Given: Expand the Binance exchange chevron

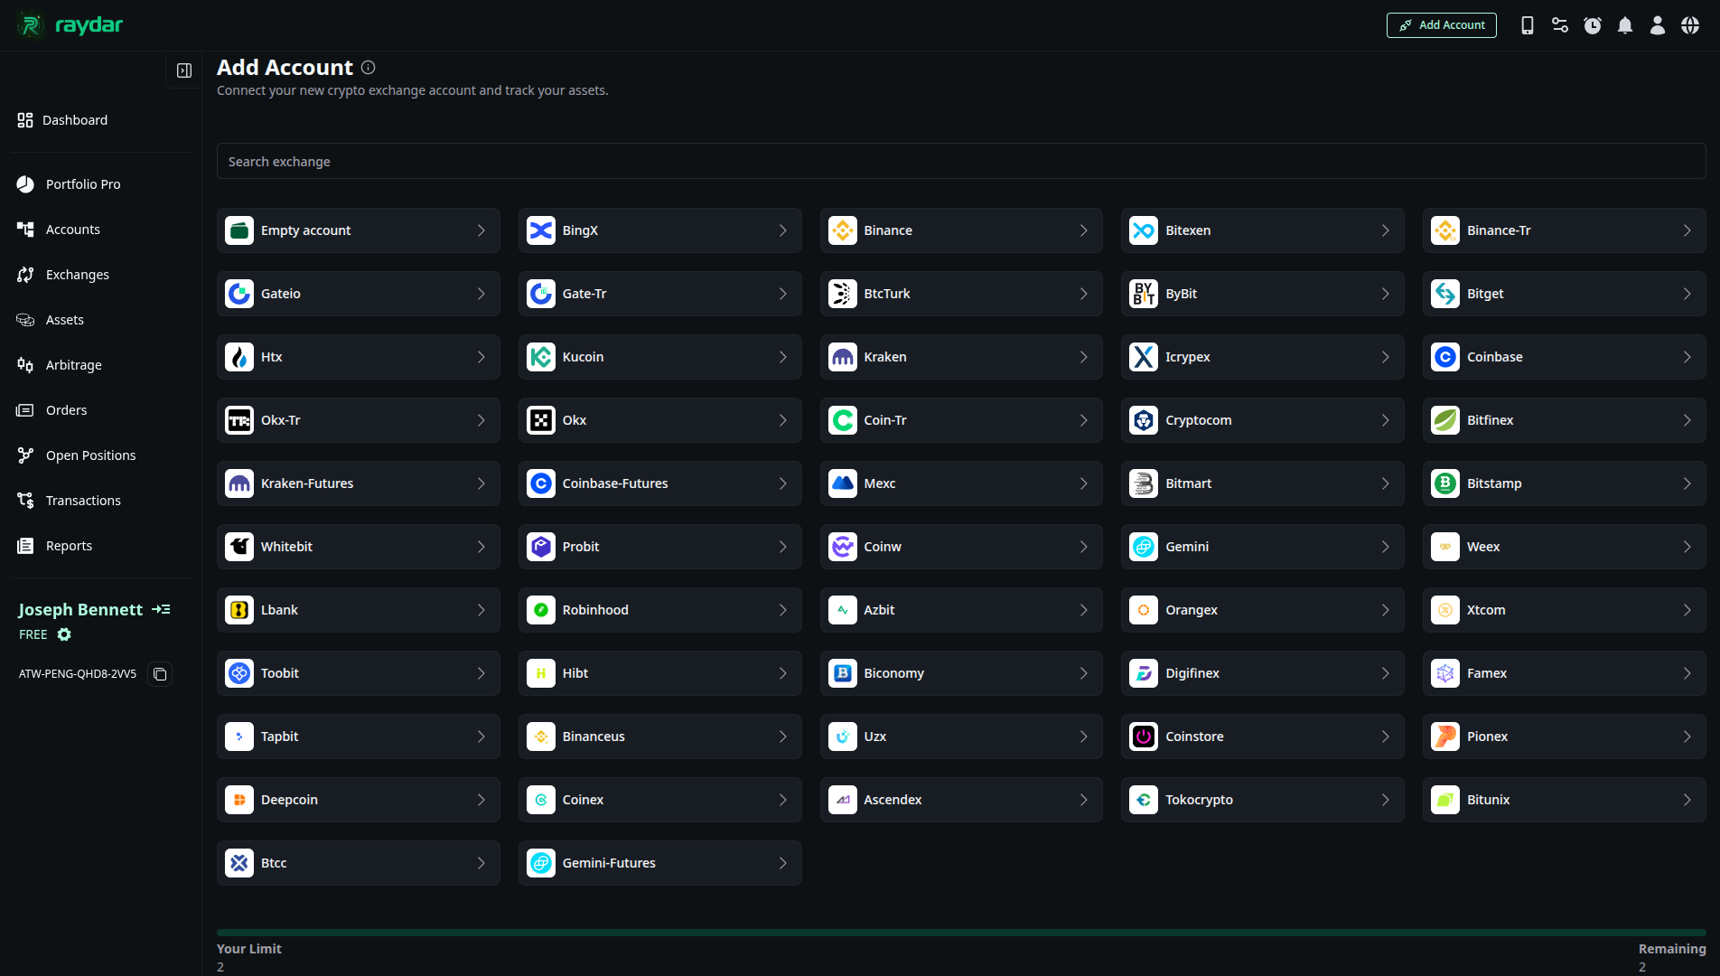Looking at the screenshot, I should (x=1083, y=230).
